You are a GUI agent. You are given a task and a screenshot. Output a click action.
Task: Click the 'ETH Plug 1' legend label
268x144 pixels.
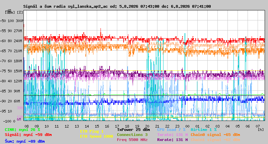tap(92, 131)
